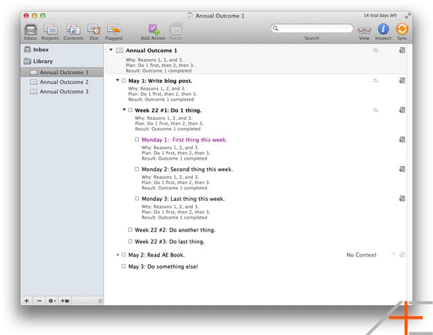Open the View options binoculars icon
Screen dimensions: 433x335
tap(364, 30)
